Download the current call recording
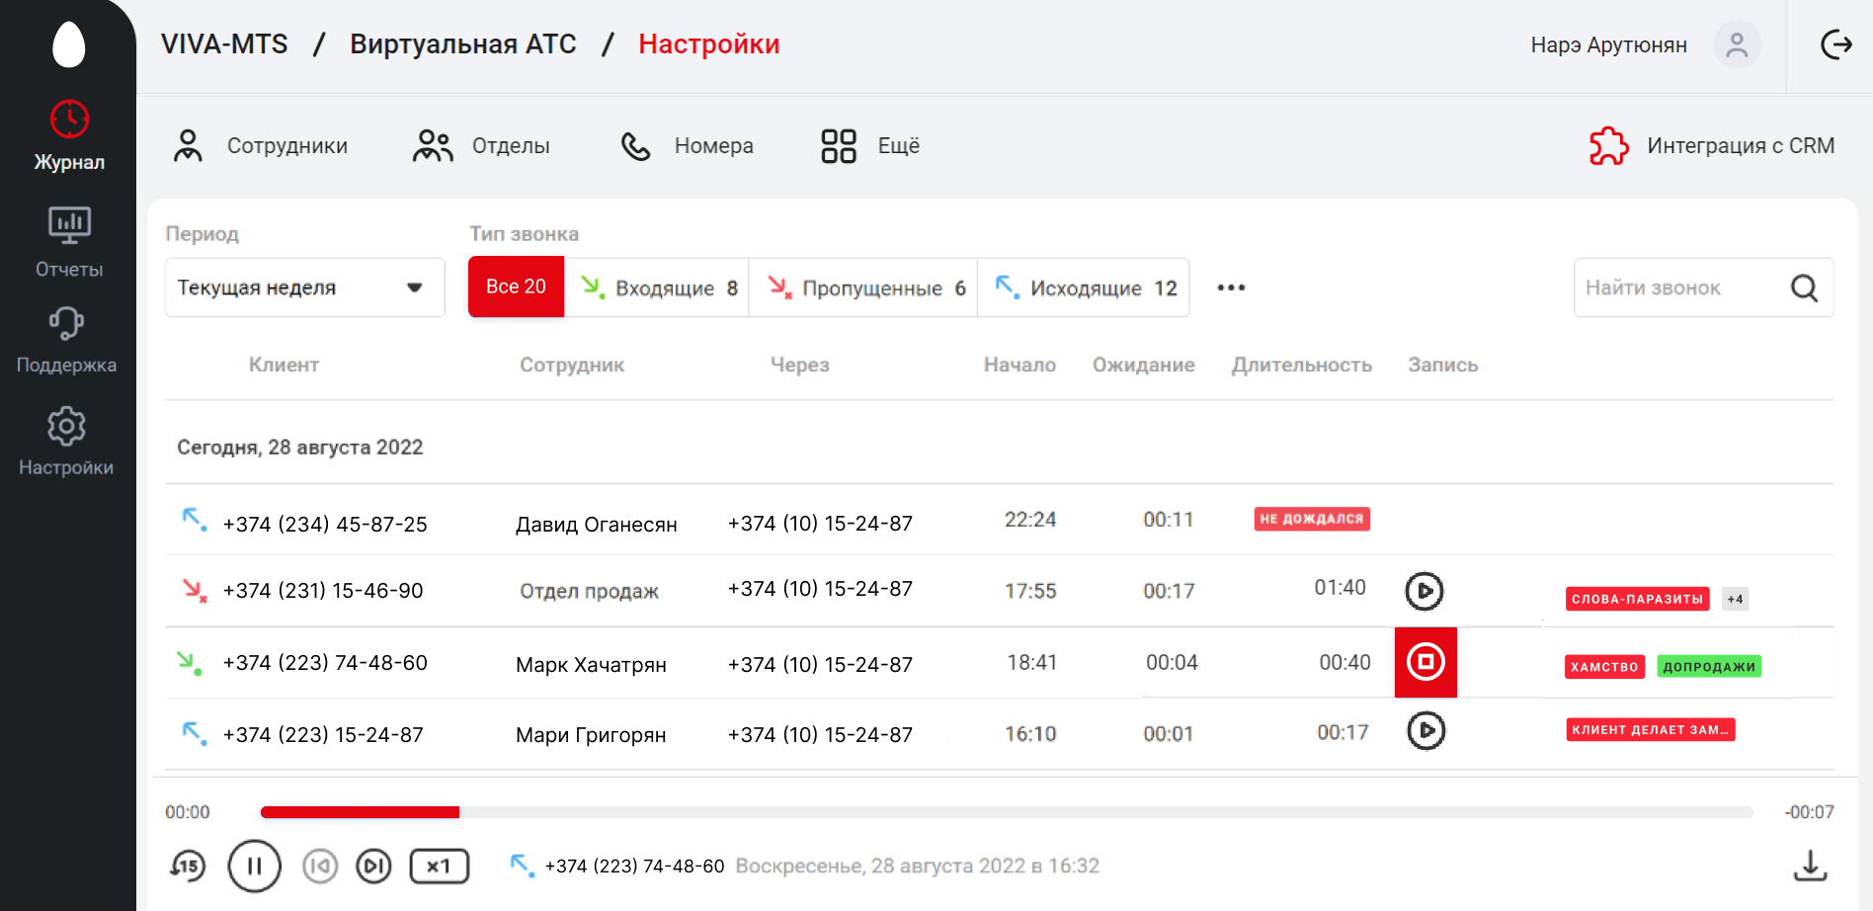Image resolution: width=1873 pixels, height=911 pixels. point(1810,866)
